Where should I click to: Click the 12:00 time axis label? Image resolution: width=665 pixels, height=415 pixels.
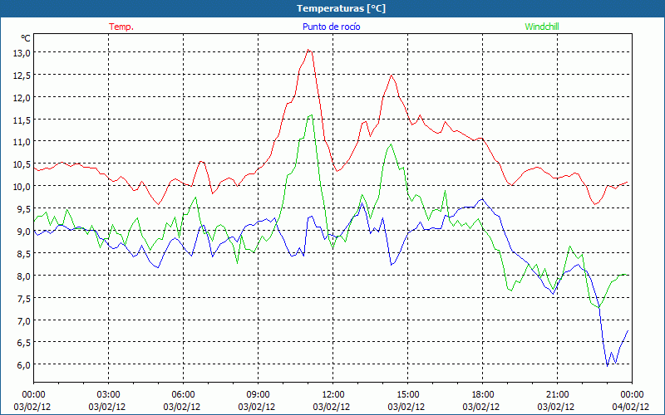click(333, 395)
